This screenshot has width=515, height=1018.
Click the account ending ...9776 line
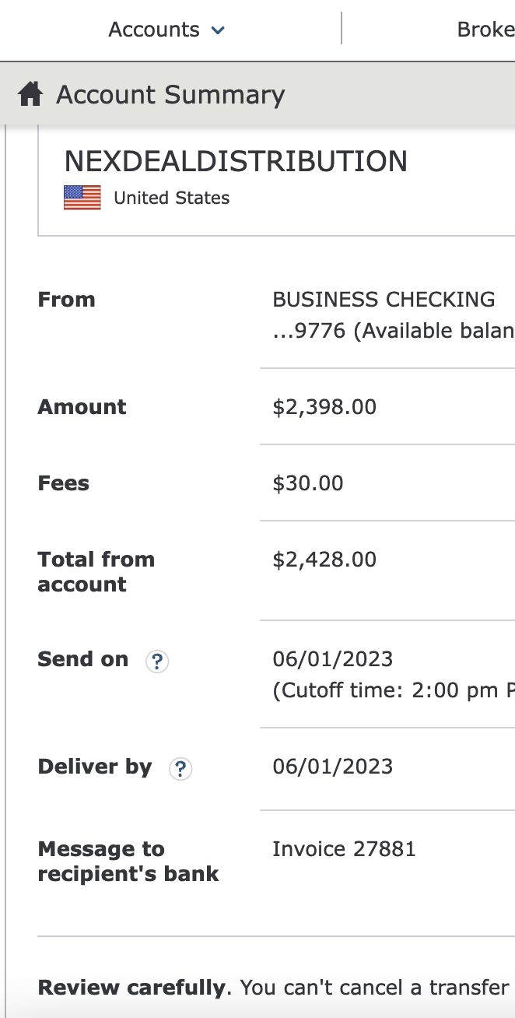click(393, 331)
